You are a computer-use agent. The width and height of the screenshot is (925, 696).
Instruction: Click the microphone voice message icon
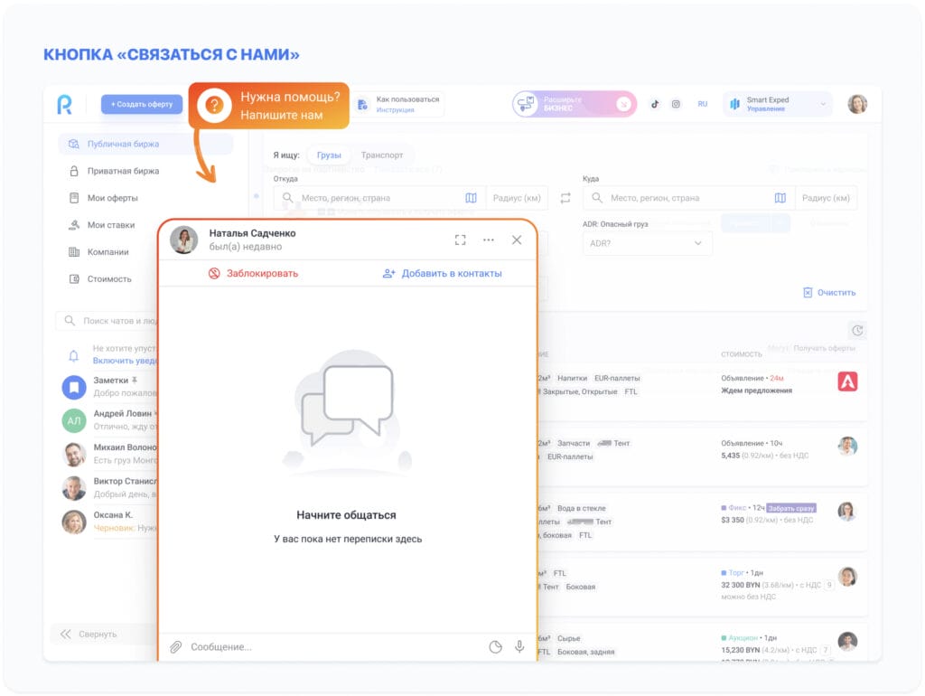click(x=519, y=647)
